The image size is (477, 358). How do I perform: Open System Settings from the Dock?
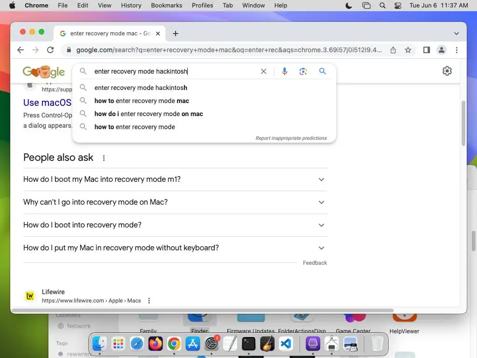pyautogui.click(x=211, y=344)
